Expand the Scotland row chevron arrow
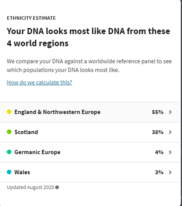The width and height of the screenshot is (182, 206). 170,132
